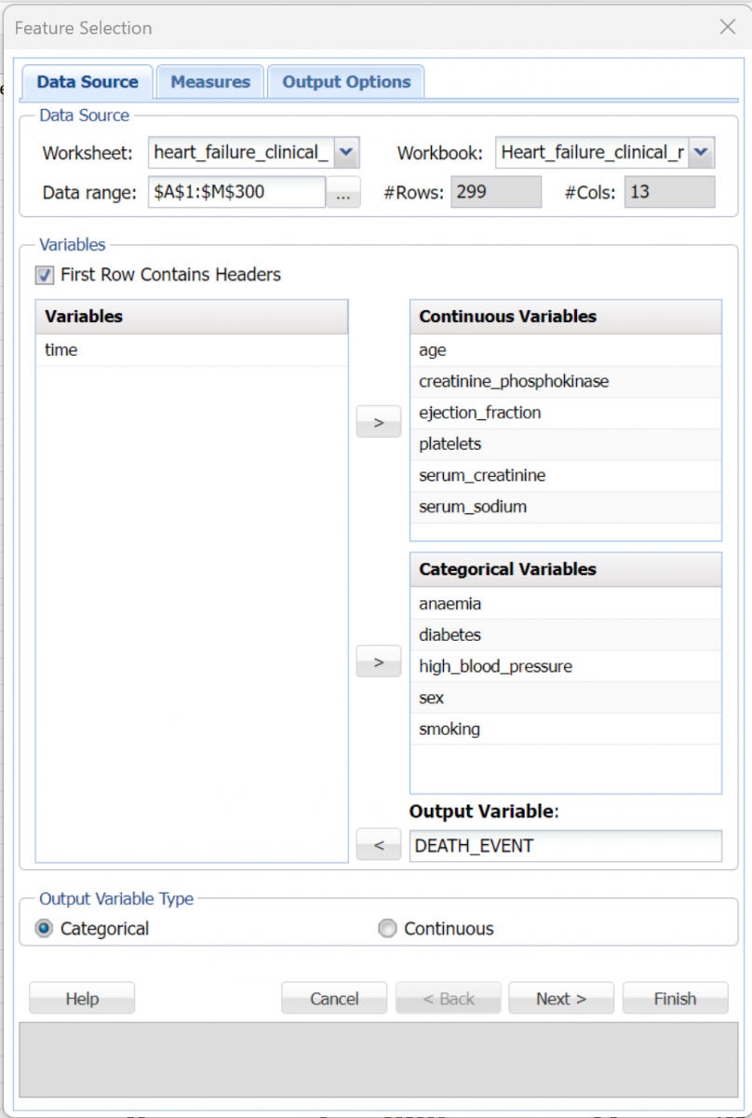Click the arrow to add Categorical Variables
The image size is (752, 1118).
[x=378, y=661]
